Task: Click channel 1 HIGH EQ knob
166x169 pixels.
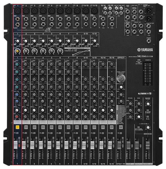Action: 17,64
